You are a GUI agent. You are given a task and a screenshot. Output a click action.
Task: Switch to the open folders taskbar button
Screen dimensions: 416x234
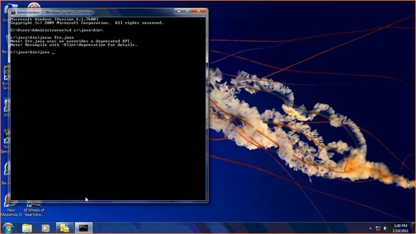(64, 228)
